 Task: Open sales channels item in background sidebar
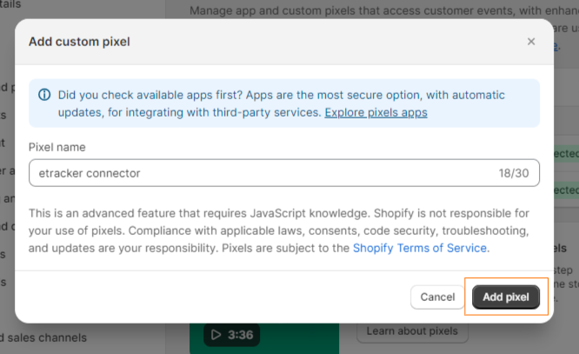coord(43,337)
